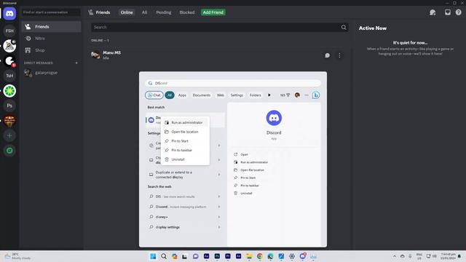This screenshot has height=262, width=466.
Task: Open the TsH server
Action: point(9,76)
